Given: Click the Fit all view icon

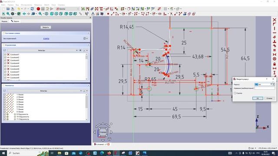Looking at the screenshot, I should [x=3, y=13].
